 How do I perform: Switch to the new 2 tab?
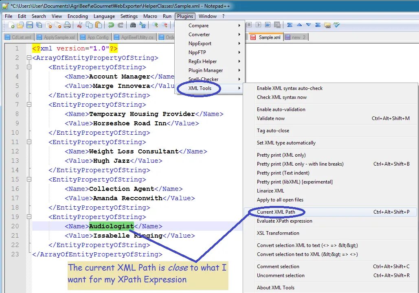click(x=296, y=37)
